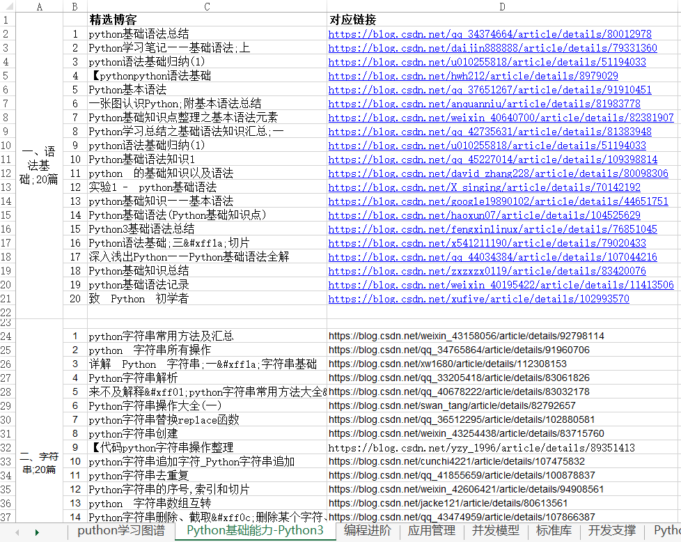Screen dimensions: 681x542
Task: Click the left sheet navigation arrow
Action: tap(17, 531)
